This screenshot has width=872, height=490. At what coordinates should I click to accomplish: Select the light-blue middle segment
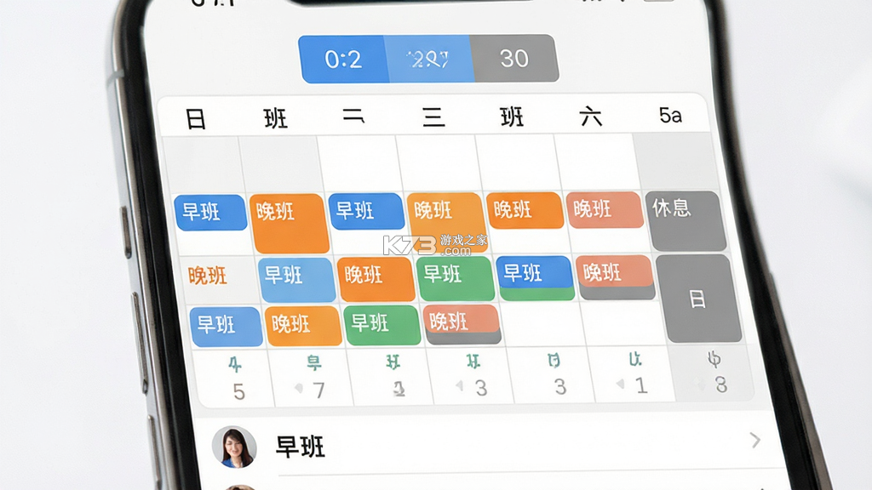pos(428,59)
